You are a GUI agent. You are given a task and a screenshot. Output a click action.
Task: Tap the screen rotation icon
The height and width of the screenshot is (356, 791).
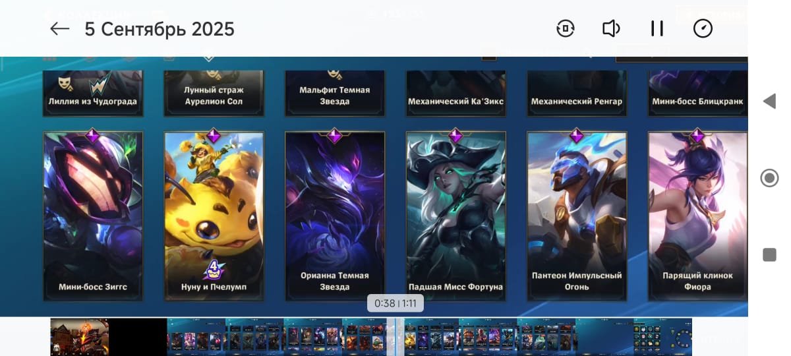pyautogui.click(x=566, y=28)
